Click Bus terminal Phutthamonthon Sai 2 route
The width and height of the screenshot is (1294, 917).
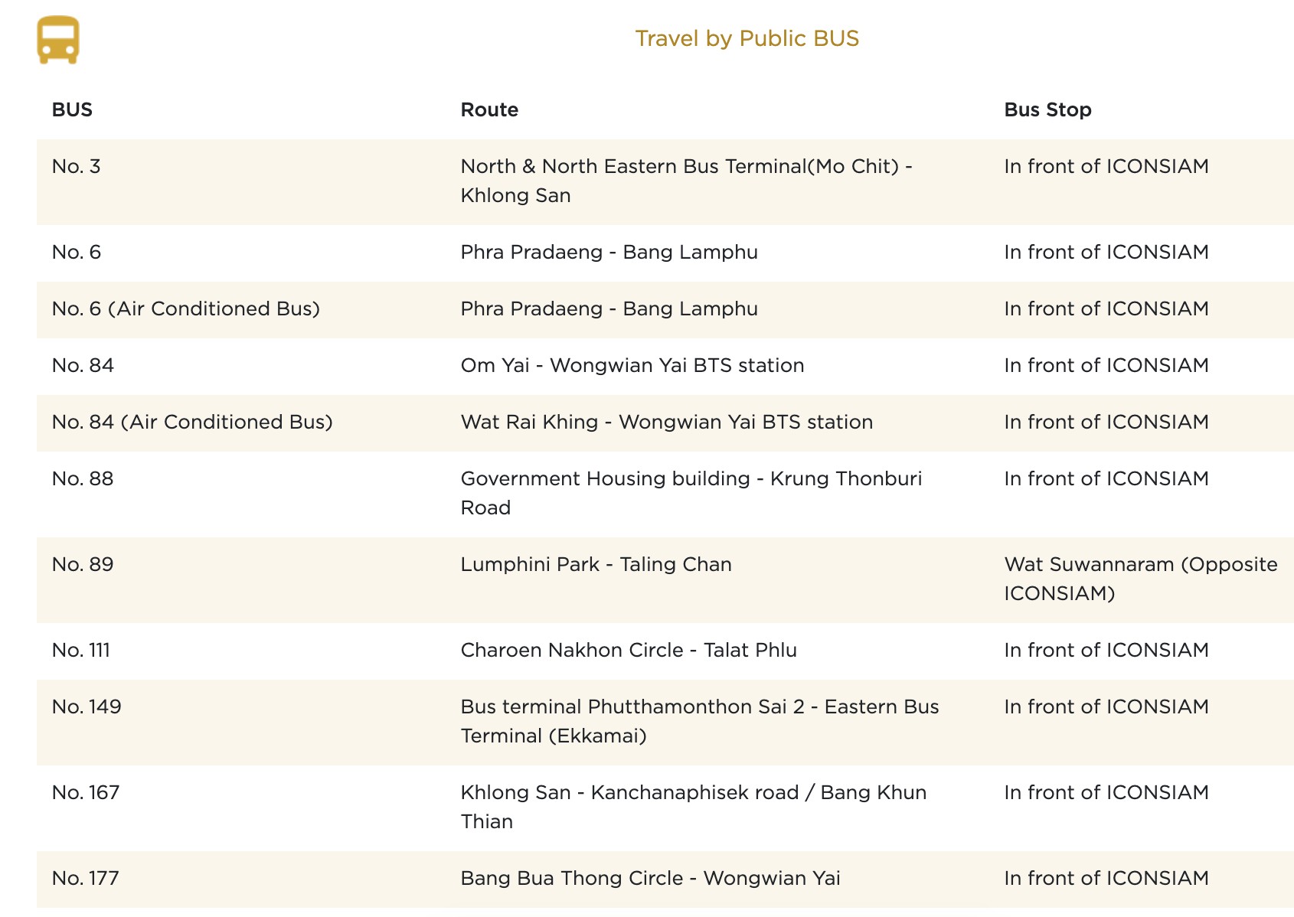pos(699,720)
